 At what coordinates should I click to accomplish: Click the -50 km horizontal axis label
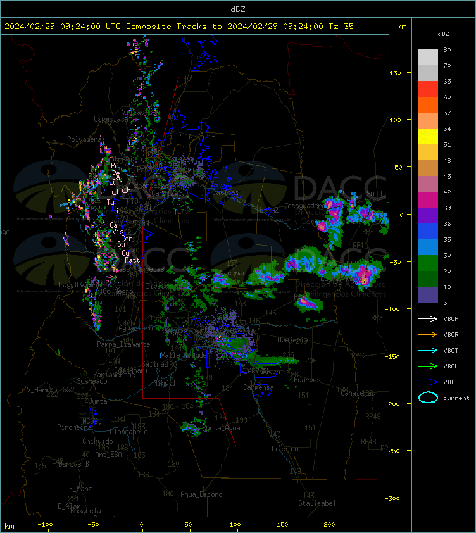tap(94, 525)
